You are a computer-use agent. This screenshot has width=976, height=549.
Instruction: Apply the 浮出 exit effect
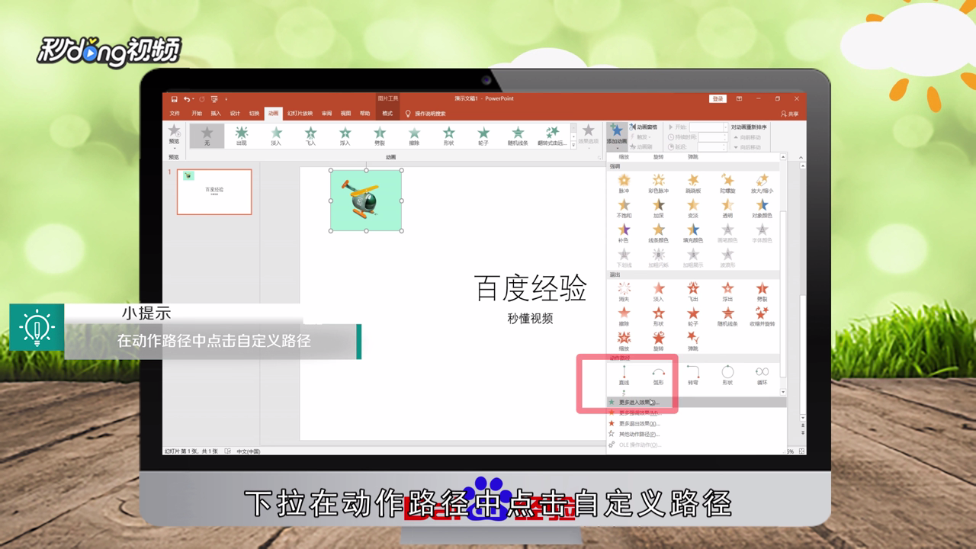pos(727,292)
